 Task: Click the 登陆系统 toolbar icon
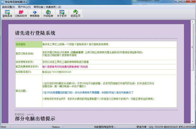pyautogui.click(x=7, y=14)
